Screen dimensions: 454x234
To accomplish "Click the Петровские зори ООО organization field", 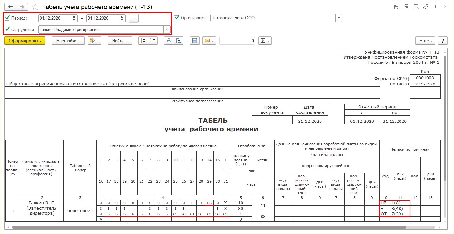I will [273, 18].
